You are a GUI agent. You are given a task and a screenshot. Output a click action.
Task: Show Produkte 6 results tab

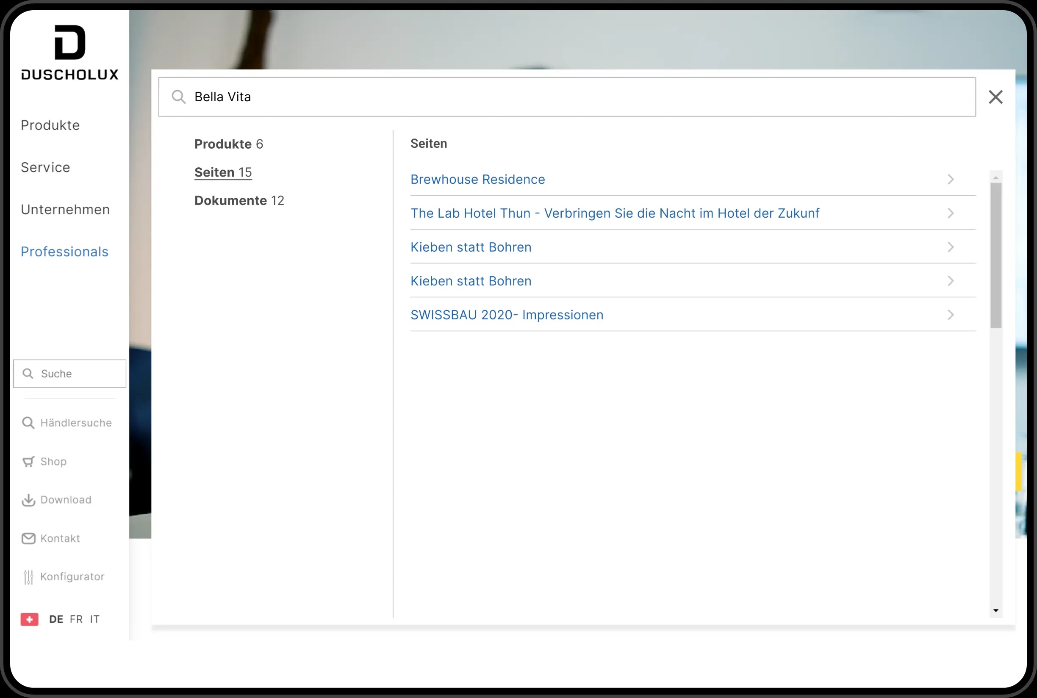pyautogui.click(x=228, y=144)
